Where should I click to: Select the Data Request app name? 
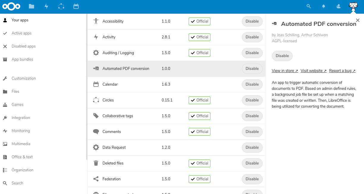(x=114, y=147)
